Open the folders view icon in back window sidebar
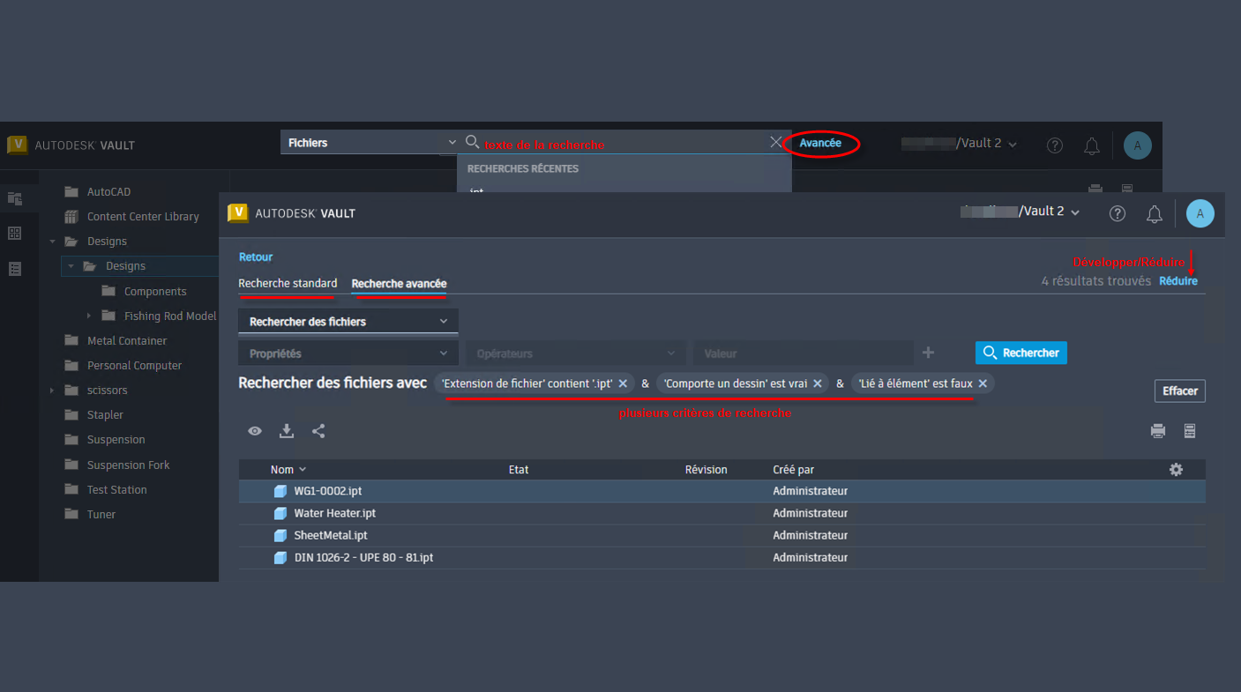 click(x=15, y=198)
